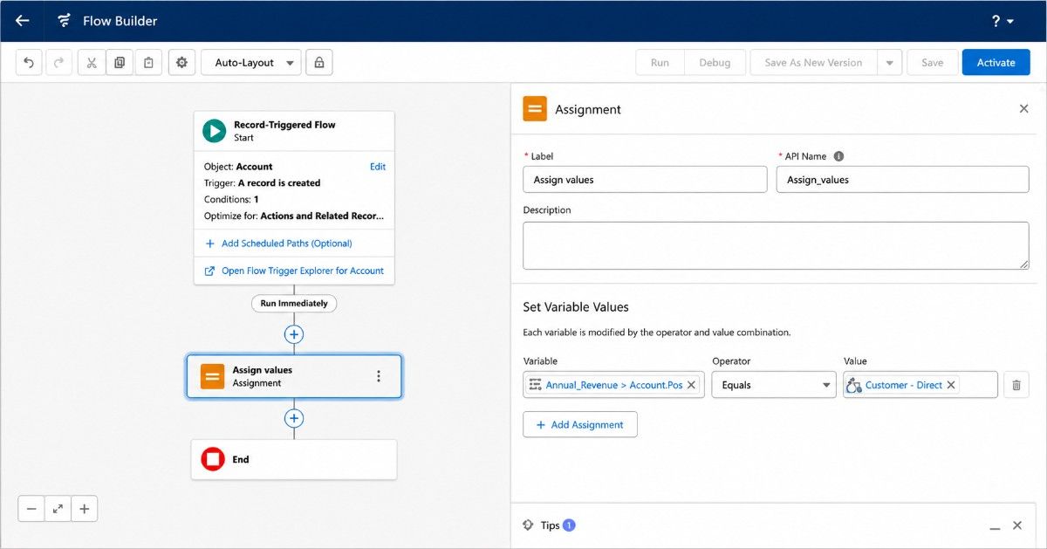This screenshot has width=1047, height=549.
Task: Click Add Assignment button
Action: pos(580,425)
